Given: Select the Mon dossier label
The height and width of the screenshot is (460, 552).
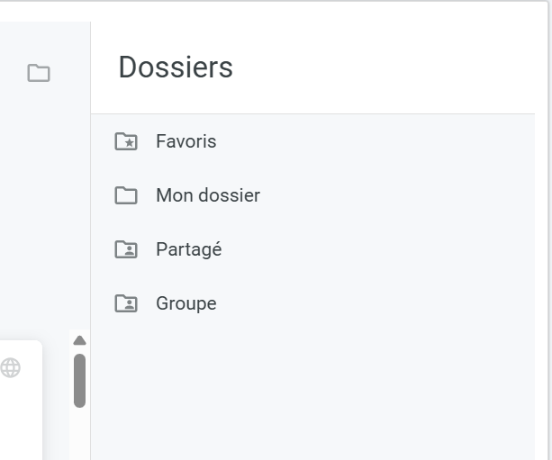Looking at the screenshot, I should pyautogui.click(x=207, y=195).
